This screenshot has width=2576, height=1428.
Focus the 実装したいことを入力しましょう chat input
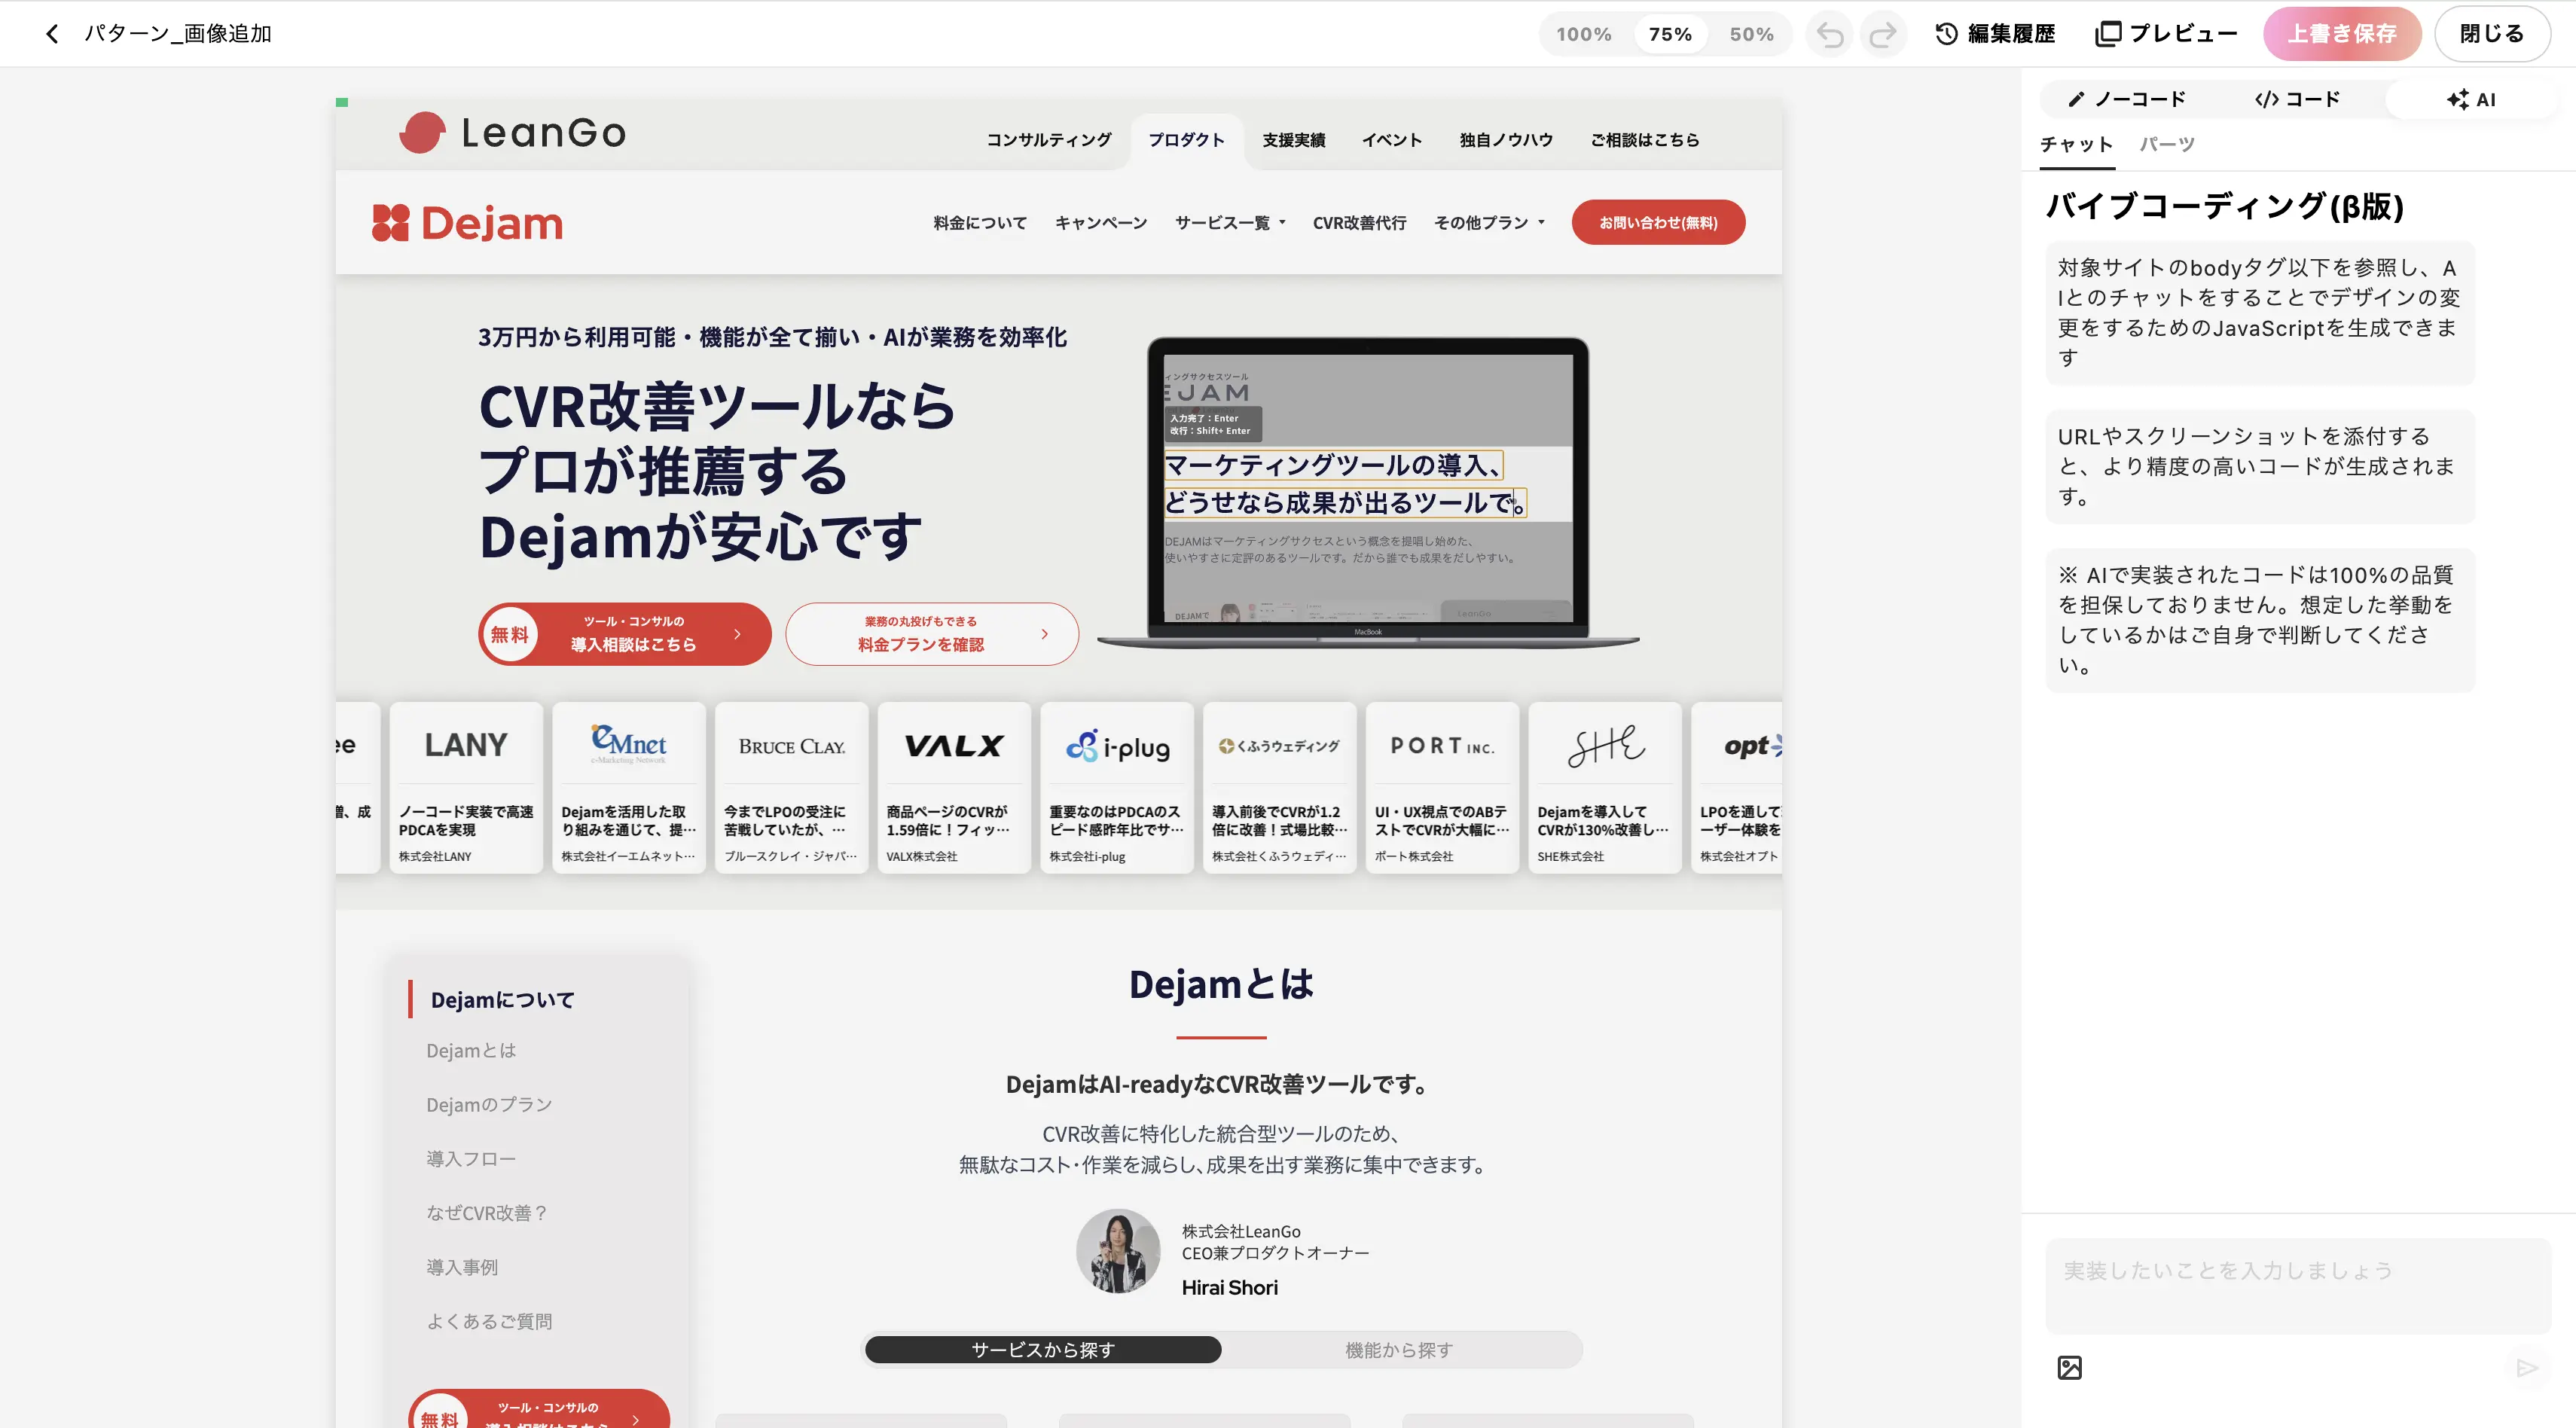pos(2297,1285)
